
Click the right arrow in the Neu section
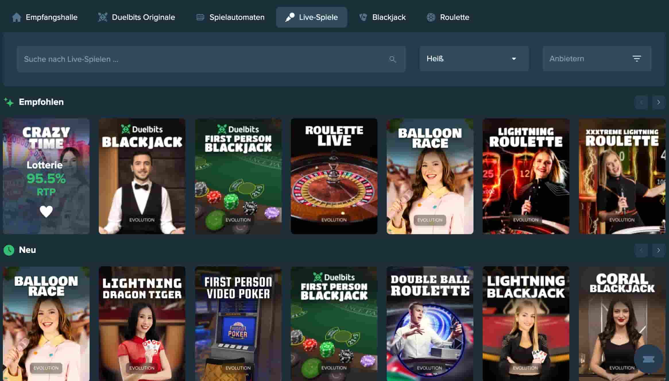pyautogui.click(x=659, y=250)
